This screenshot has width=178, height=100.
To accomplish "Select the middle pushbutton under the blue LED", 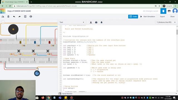I will (x=33, y=51).
